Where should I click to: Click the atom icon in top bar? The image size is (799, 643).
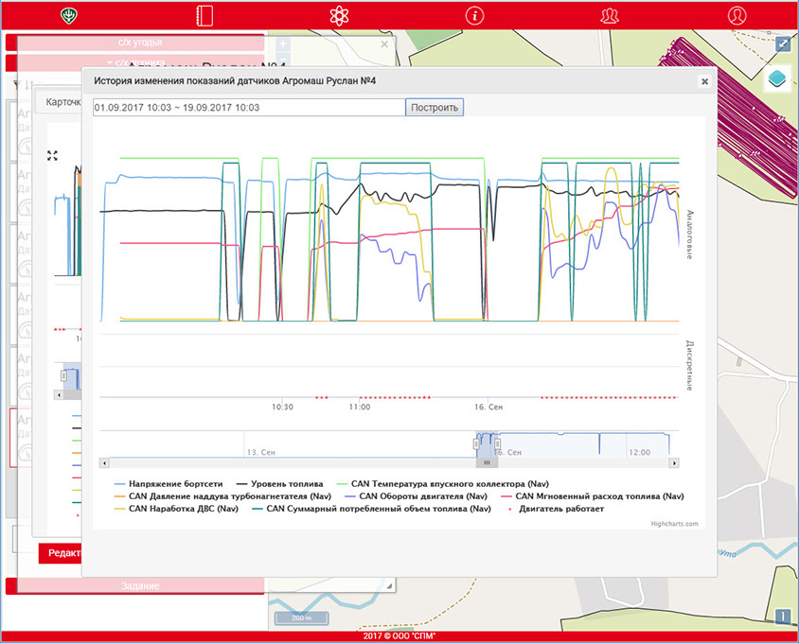[338, 15]
